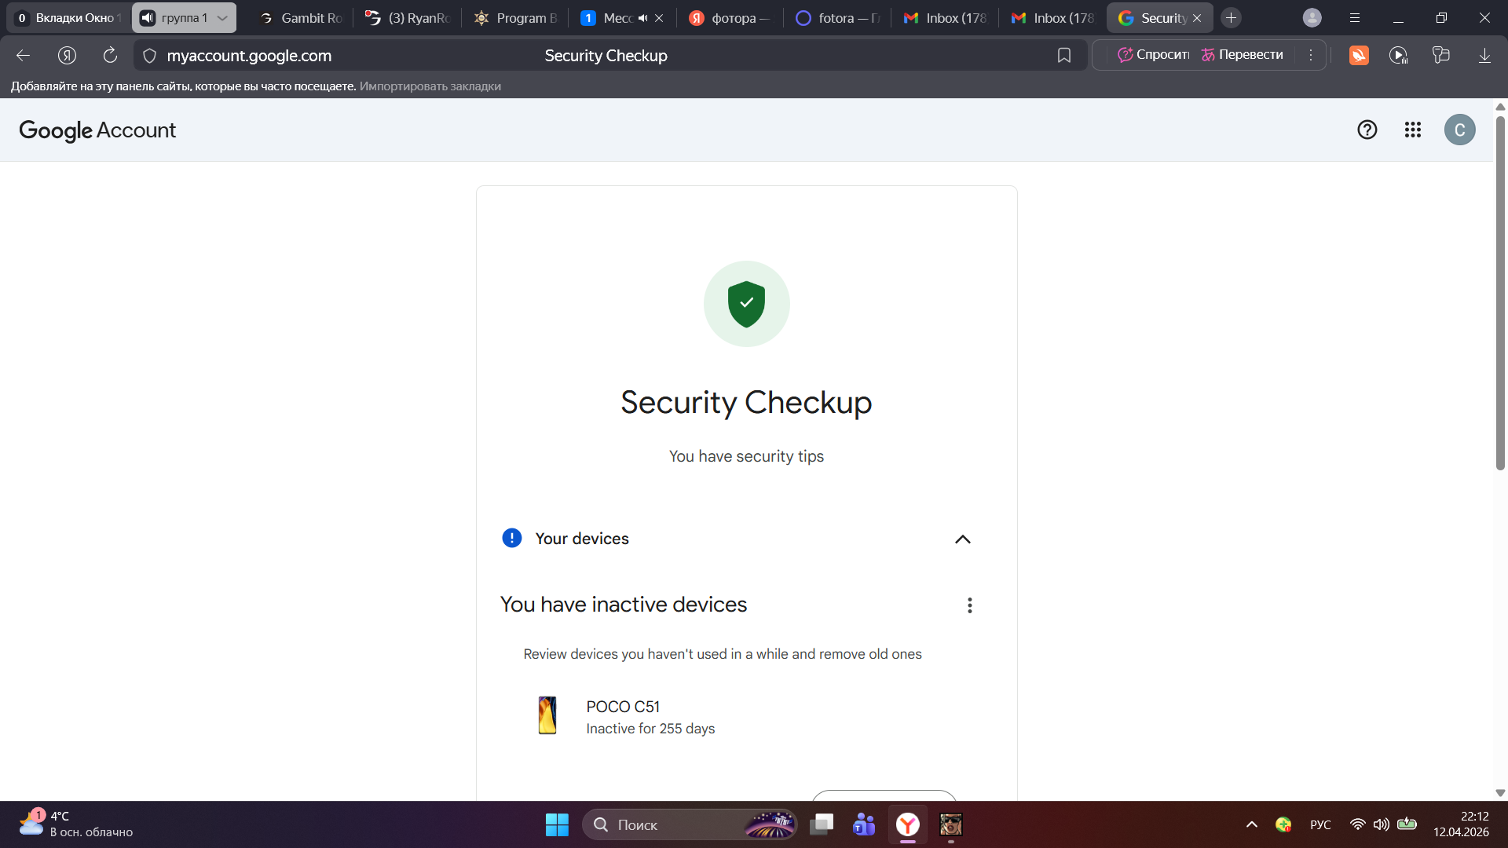Viewport: 1508px width, 848px height.
Task: Click Импортировать закладки link
Action: point(430,86)
